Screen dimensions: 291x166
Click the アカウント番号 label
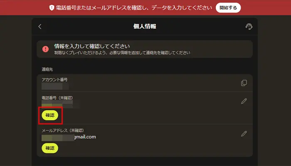(54, 79)
